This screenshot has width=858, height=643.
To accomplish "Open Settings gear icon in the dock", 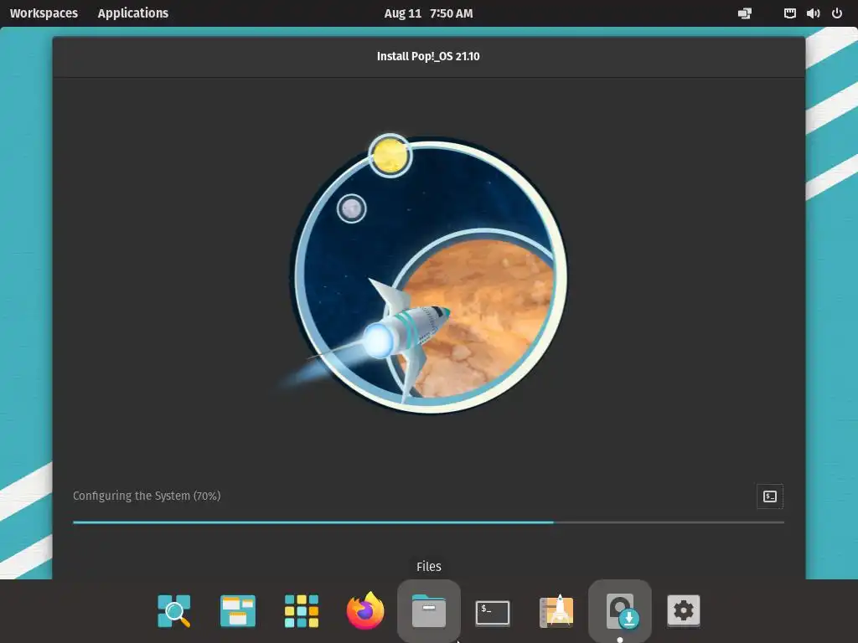I will [684, 610].
